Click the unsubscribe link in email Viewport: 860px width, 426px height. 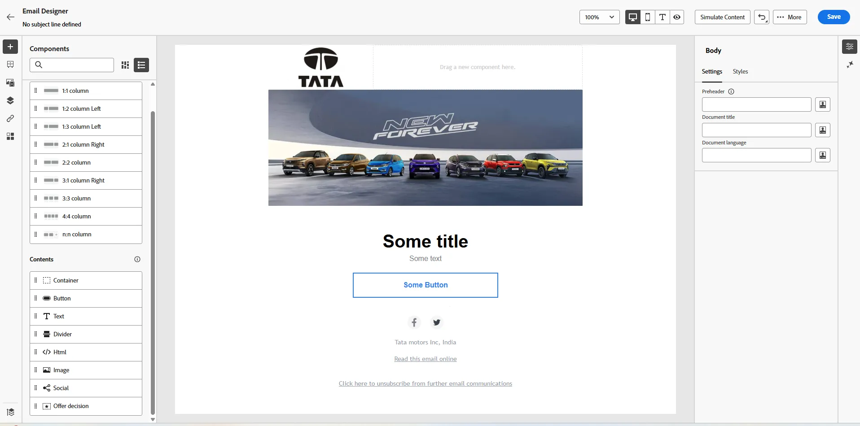pyautogui.click(x=426, y=383)
